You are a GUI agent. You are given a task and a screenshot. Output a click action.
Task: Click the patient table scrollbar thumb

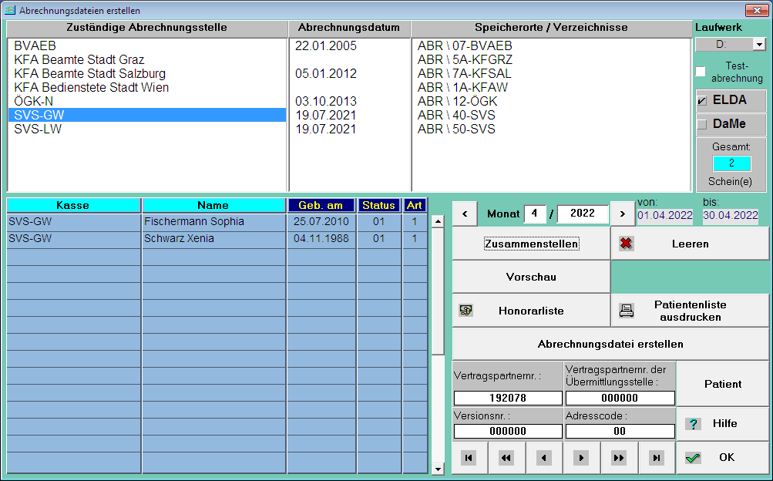[438, 291]
